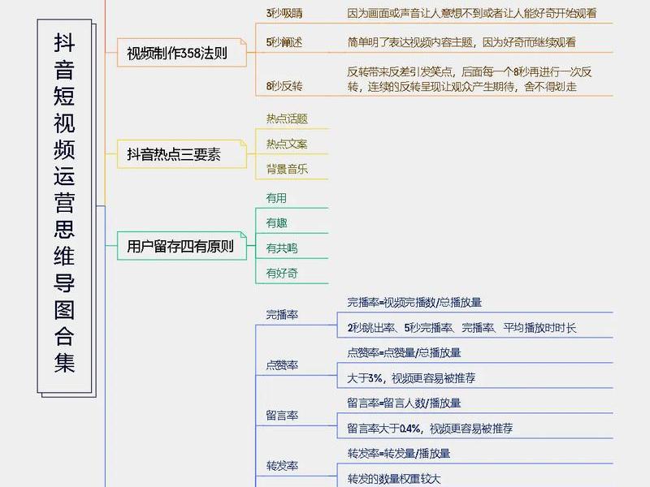Viewport: 650px width, 487px height.
Task: Click formula 点赞率=点赞量/总播放量
Action: click(x=404, y=353)
